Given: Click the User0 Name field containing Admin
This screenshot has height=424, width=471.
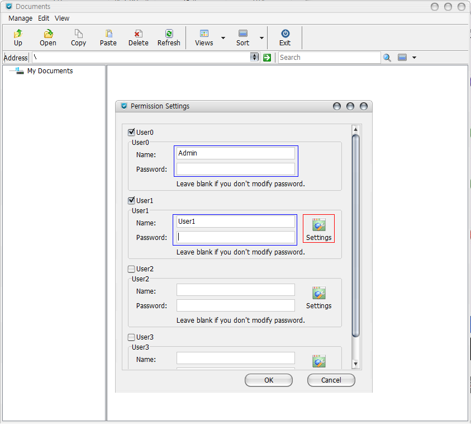Looking at the screenshot, I should pyautogui.click(x=236, y=153).
